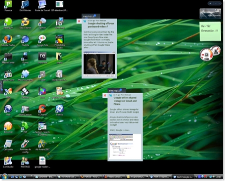Open the Spybot magnifier shortcut
The image size is (225, 181).
click(42, 23)
